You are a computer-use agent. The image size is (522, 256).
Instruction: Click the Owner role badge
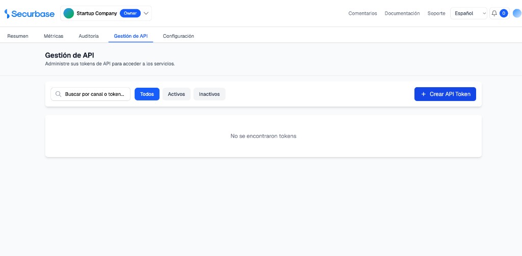click(130, 13)
